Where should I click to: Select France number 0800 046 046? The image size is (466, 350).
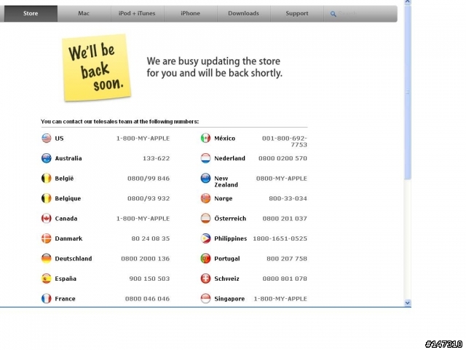tap(147, 299)
